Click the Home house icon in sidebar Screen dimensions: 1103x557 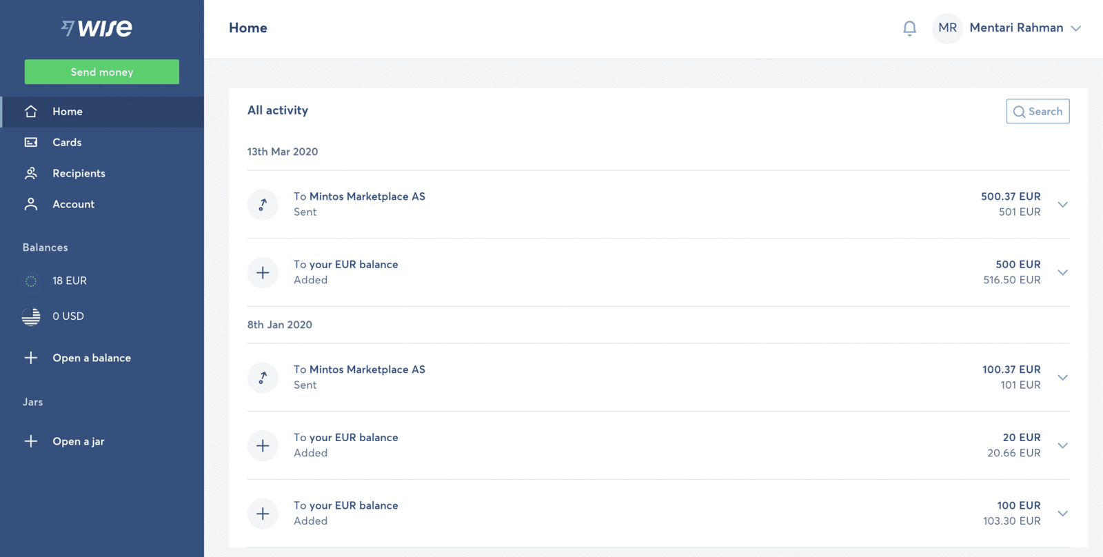tap(31, 112)
